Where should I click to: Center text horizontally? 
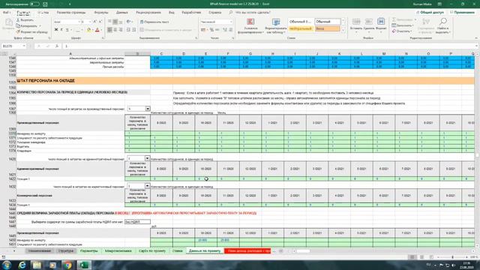pos(115,30)
